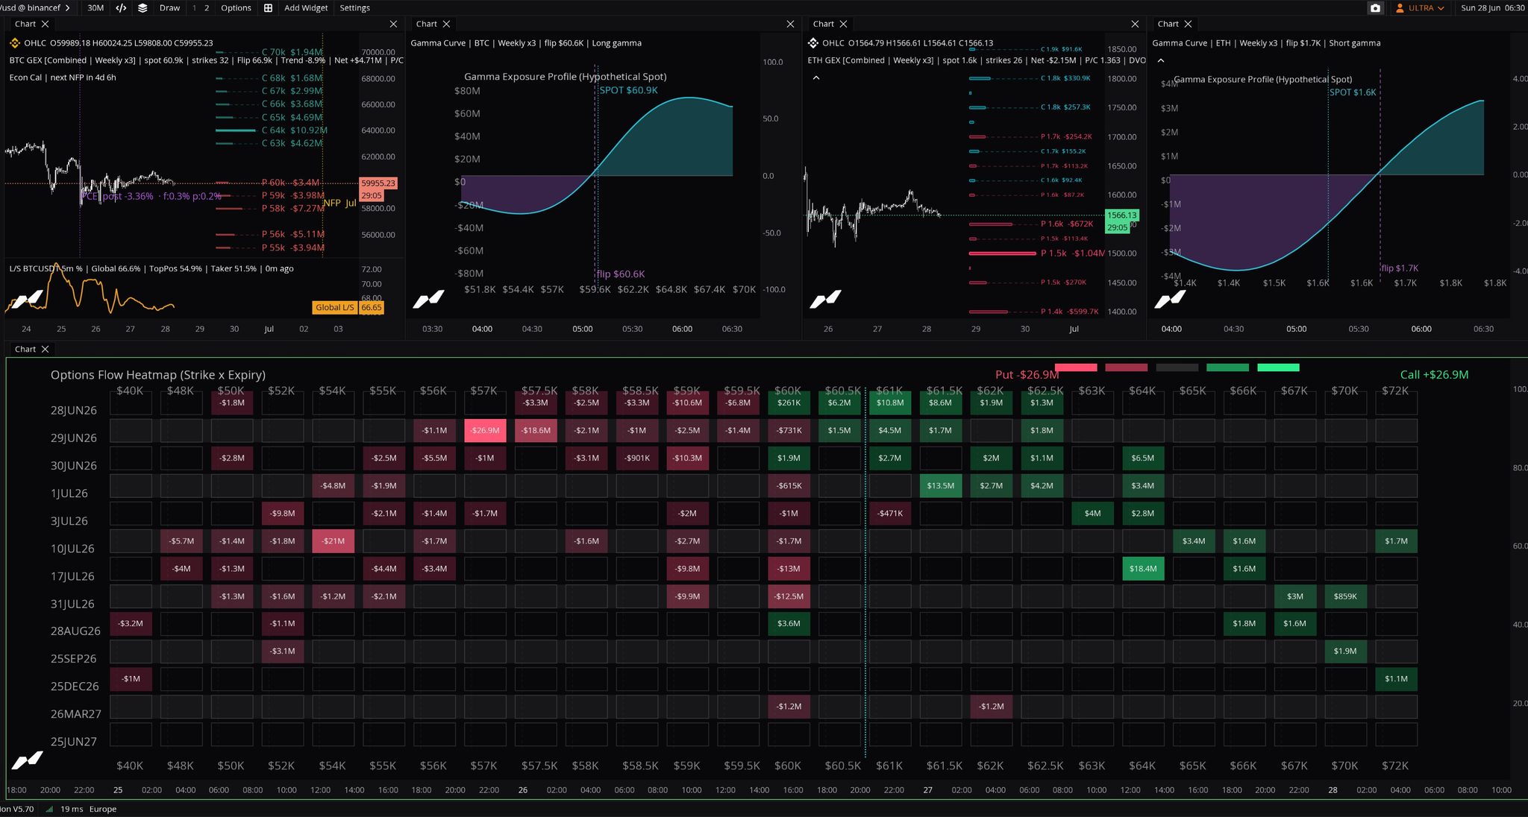Click the 17JUL26 expiry row label
This screenshot has width=1528, height=817.
click(72, 575)
